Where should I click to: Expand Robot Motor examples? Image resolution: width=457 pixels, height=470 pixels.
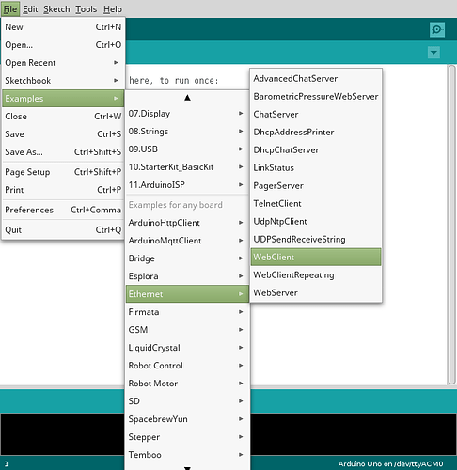coord(187,384)
